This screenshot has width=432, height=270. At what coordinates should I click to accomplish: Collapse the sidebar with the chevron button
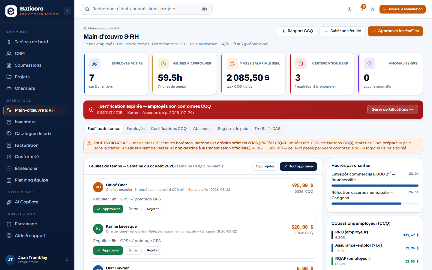[x=67, y=11]
